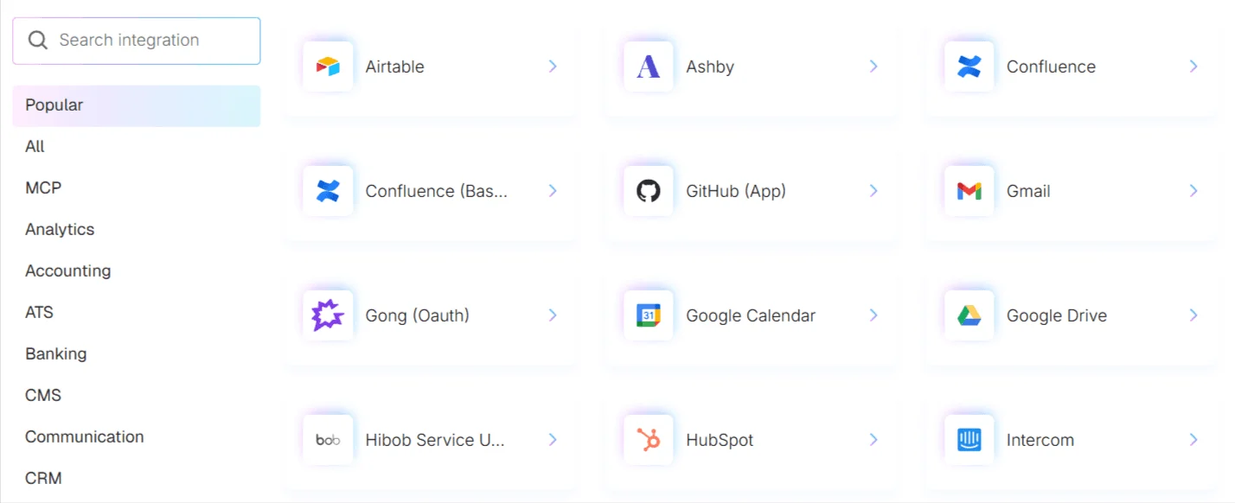Click the chevron on the Hibob card
Image resolution: width=1235 pixels, height=503 pixels.
(x=553, y=440)
